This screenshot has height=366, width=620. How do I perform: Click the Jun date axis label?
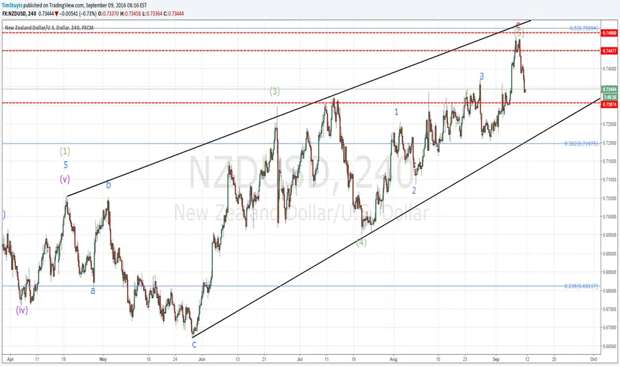click(x=202, y=359)
